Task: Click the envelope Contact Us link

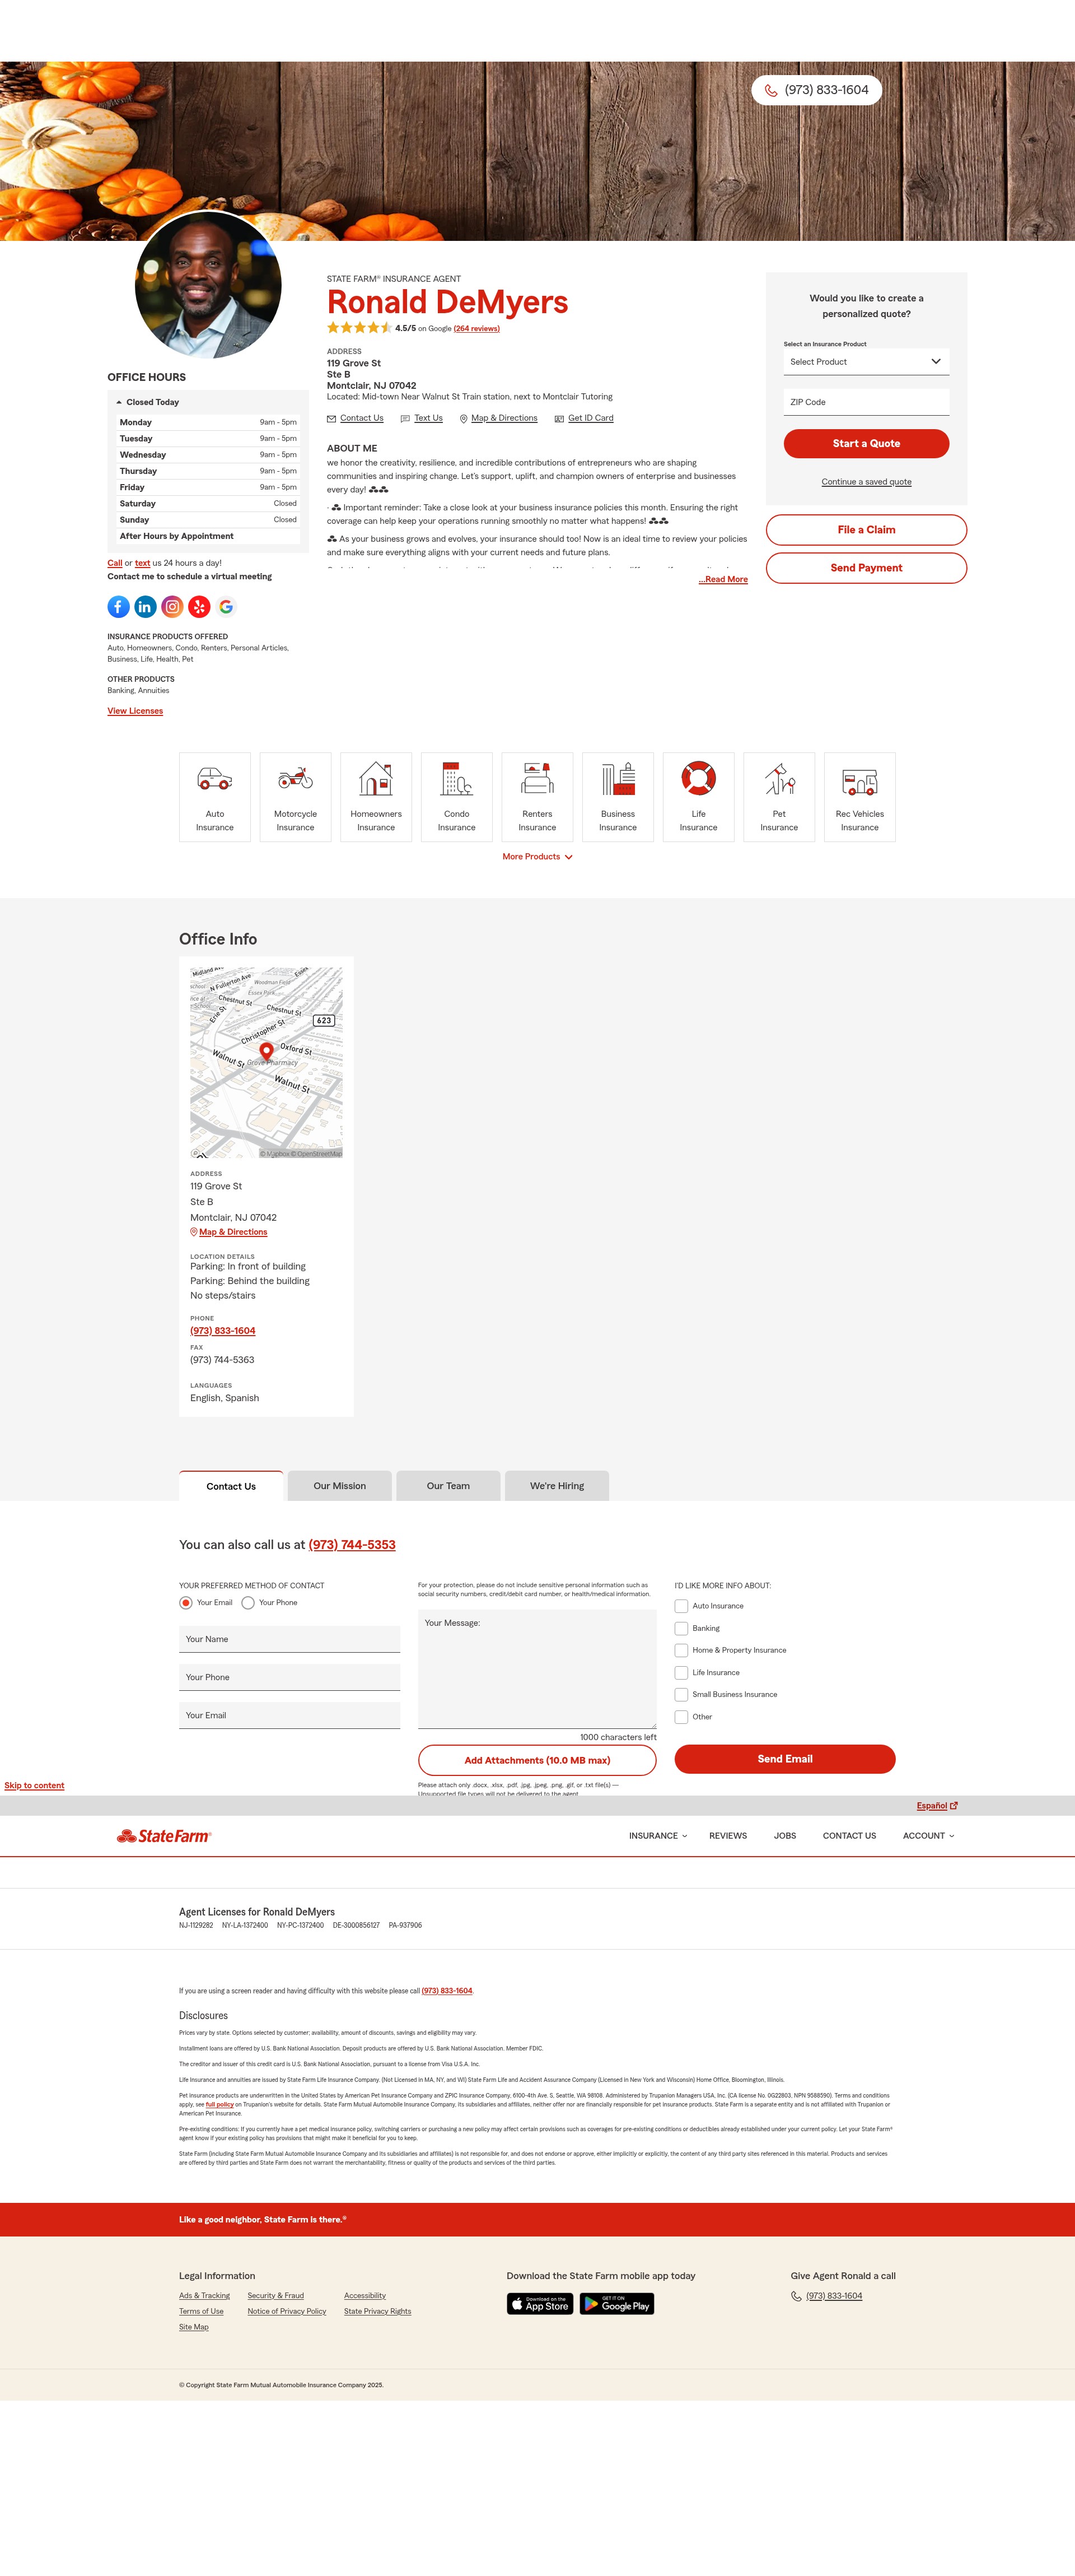Action: coord(356,418)
